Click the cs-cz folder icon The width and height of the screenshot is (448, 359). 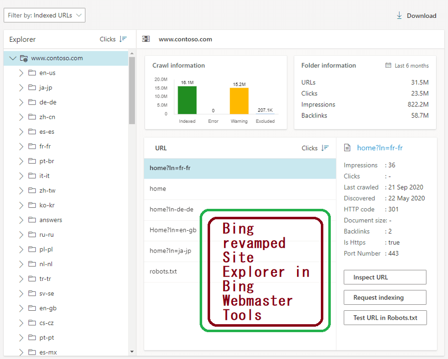32,323
